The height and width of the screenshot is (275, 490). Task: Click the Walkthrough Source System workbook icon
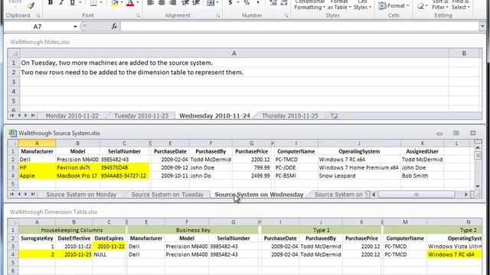click(x=12, y=133)
